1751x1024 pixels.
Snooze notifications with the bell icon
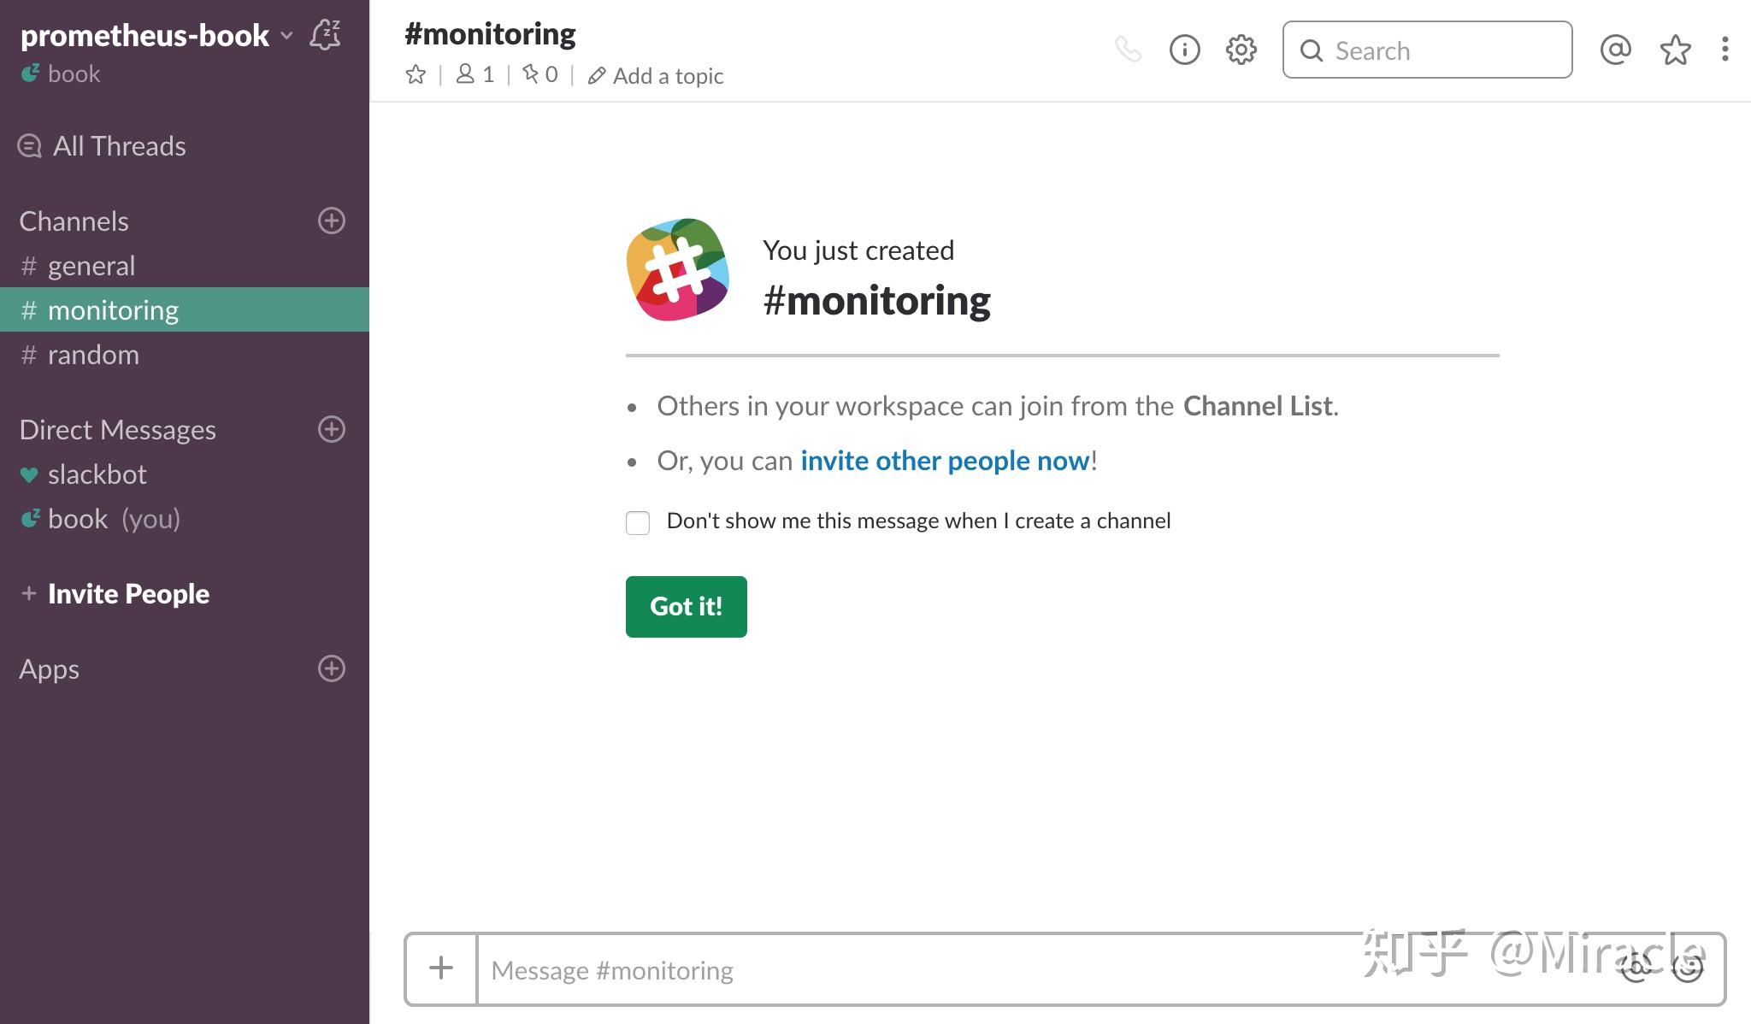pyautogui.click(x=326, y=35)
